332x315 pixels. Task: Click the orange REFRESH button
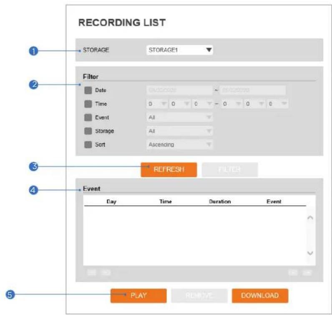(169, 170)
